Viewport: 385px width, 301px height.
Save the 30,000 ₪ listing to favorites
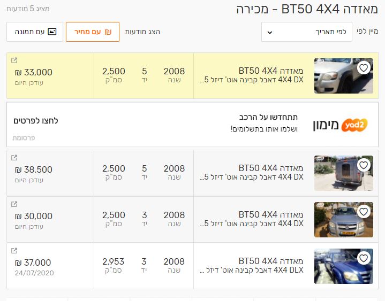364,212
